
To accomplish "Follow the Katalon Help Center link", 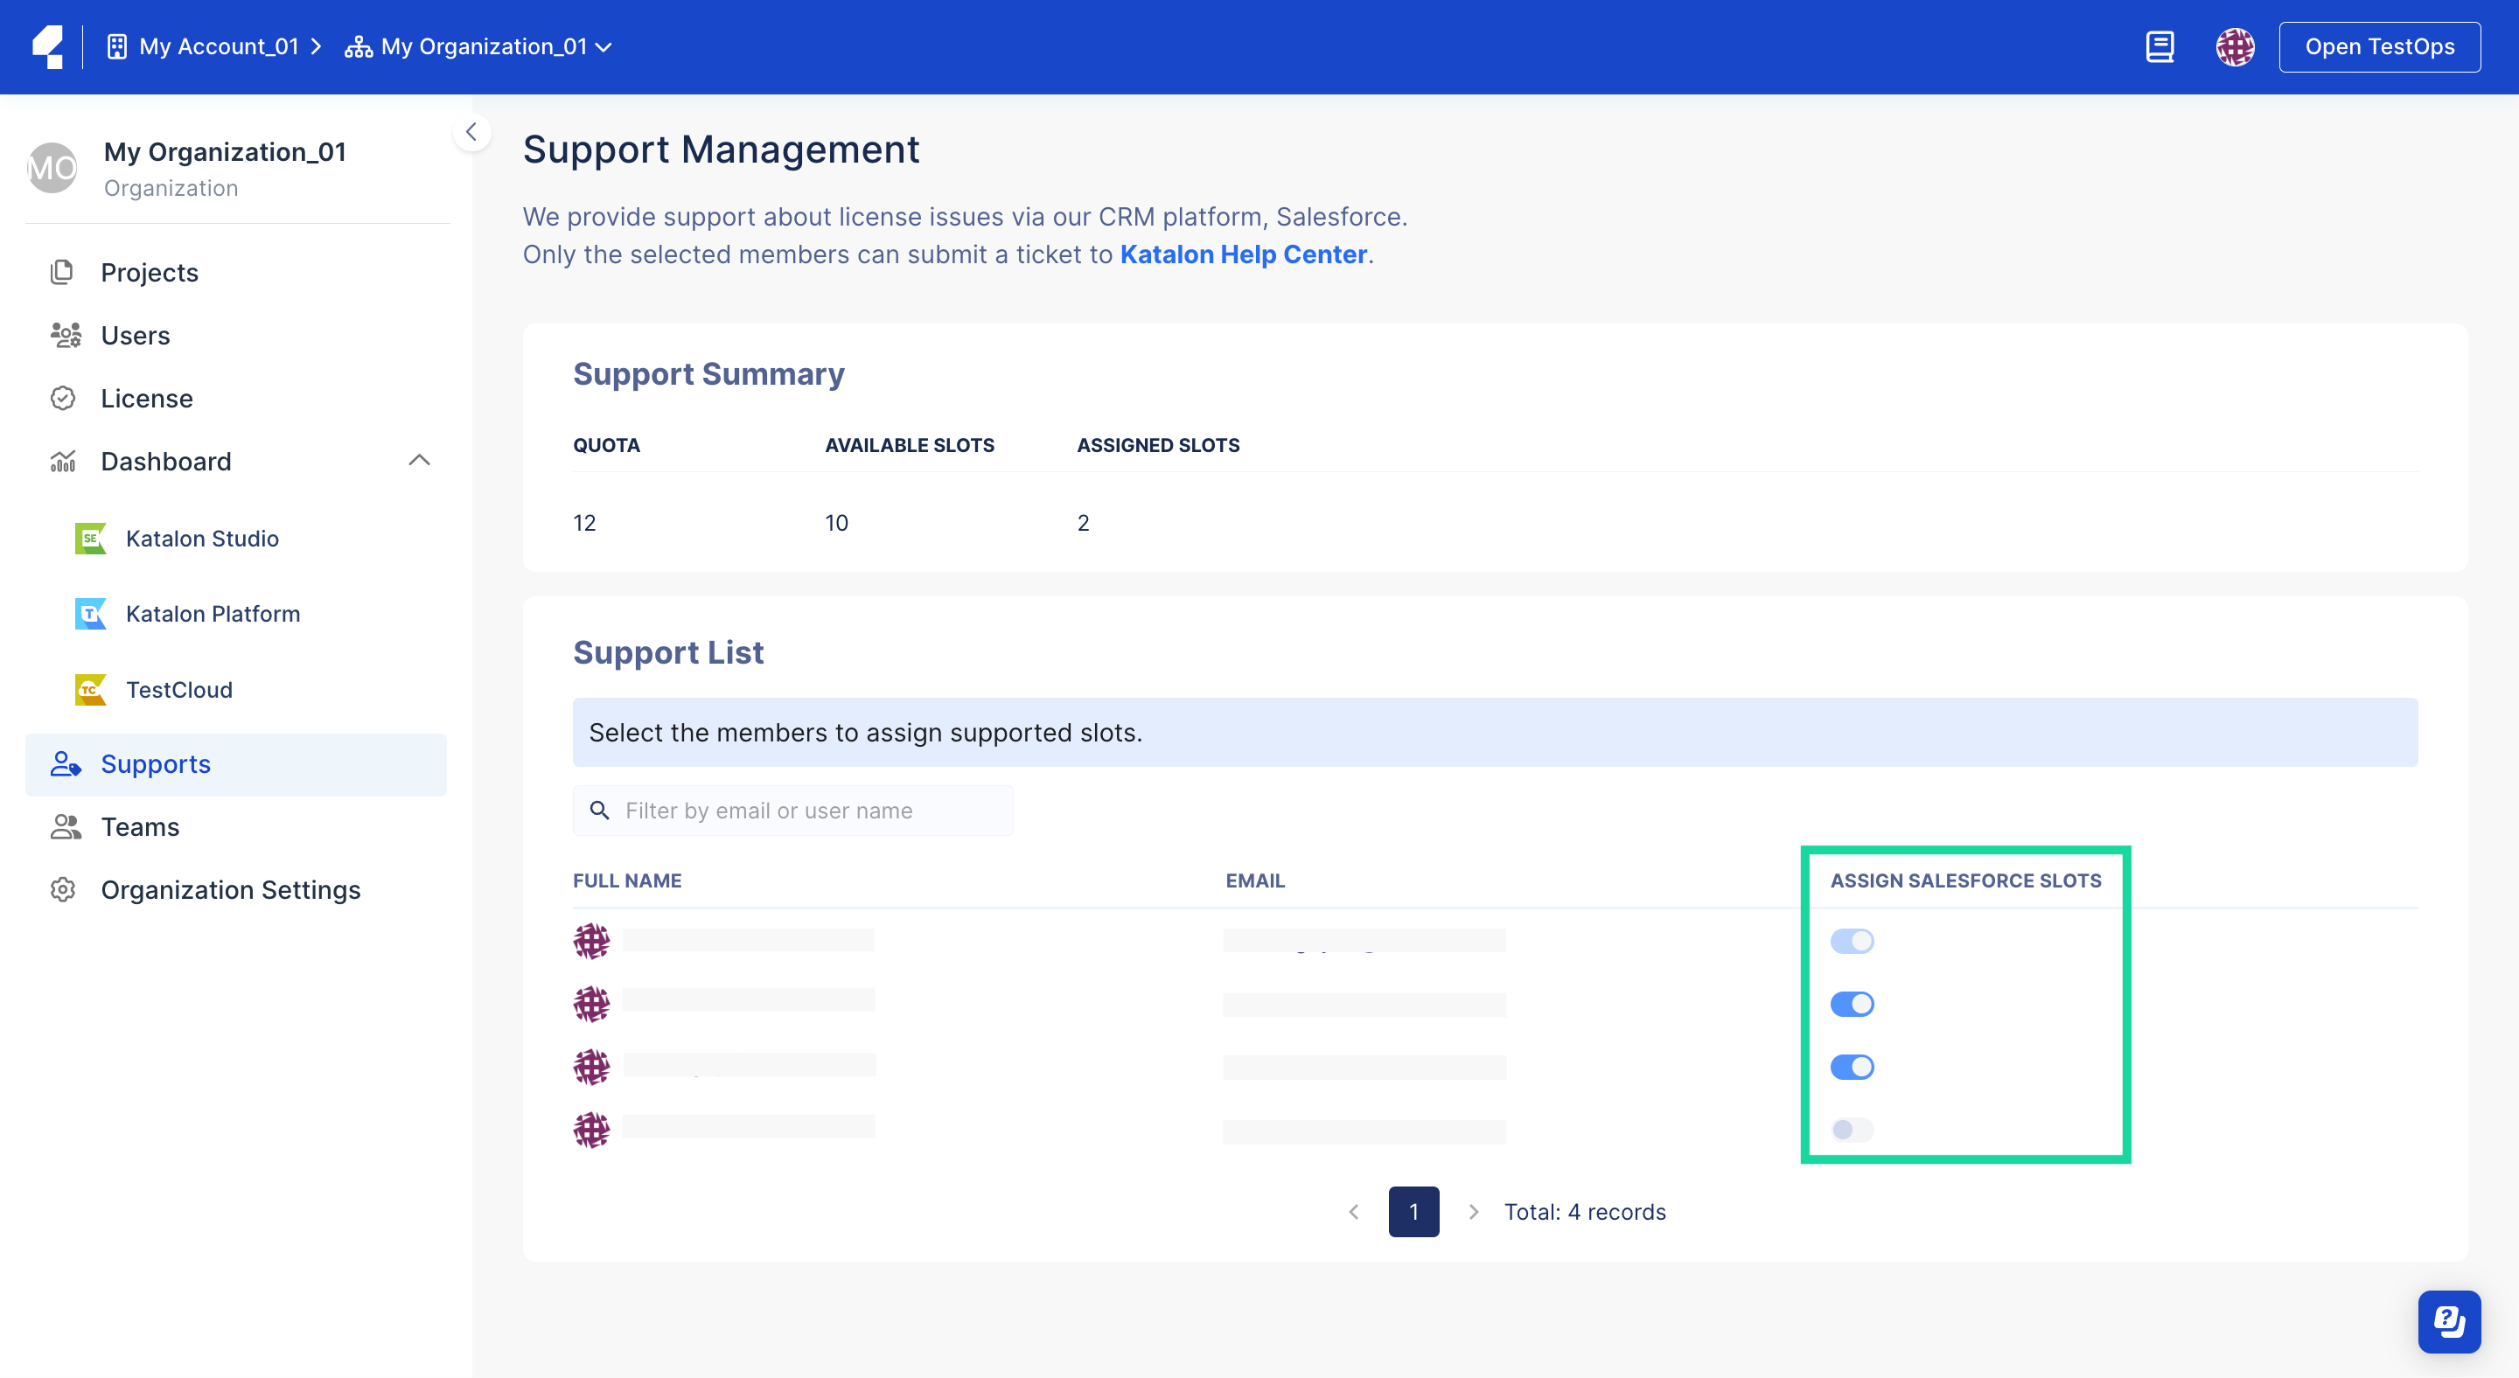I will [x=1243, y=254].
